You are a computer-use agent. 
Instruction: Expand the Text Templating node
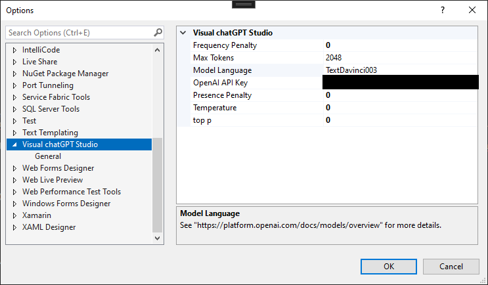14,133
